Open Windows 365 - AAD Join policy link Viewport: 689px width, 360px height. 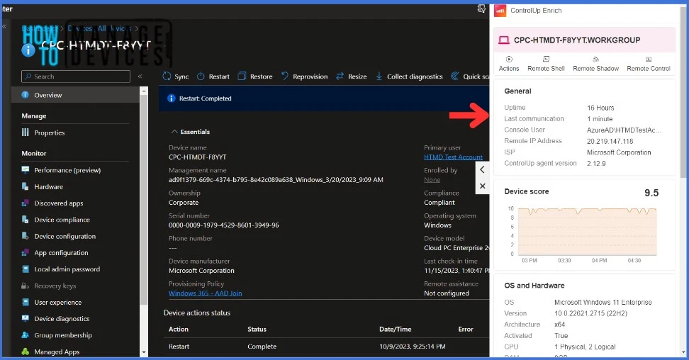[205, 293]
